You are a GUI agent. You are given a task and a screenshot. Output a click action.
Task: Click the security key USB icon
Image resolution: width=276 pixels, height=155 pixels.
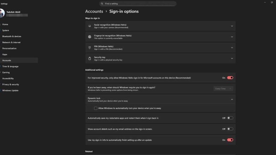click(90, 58)
